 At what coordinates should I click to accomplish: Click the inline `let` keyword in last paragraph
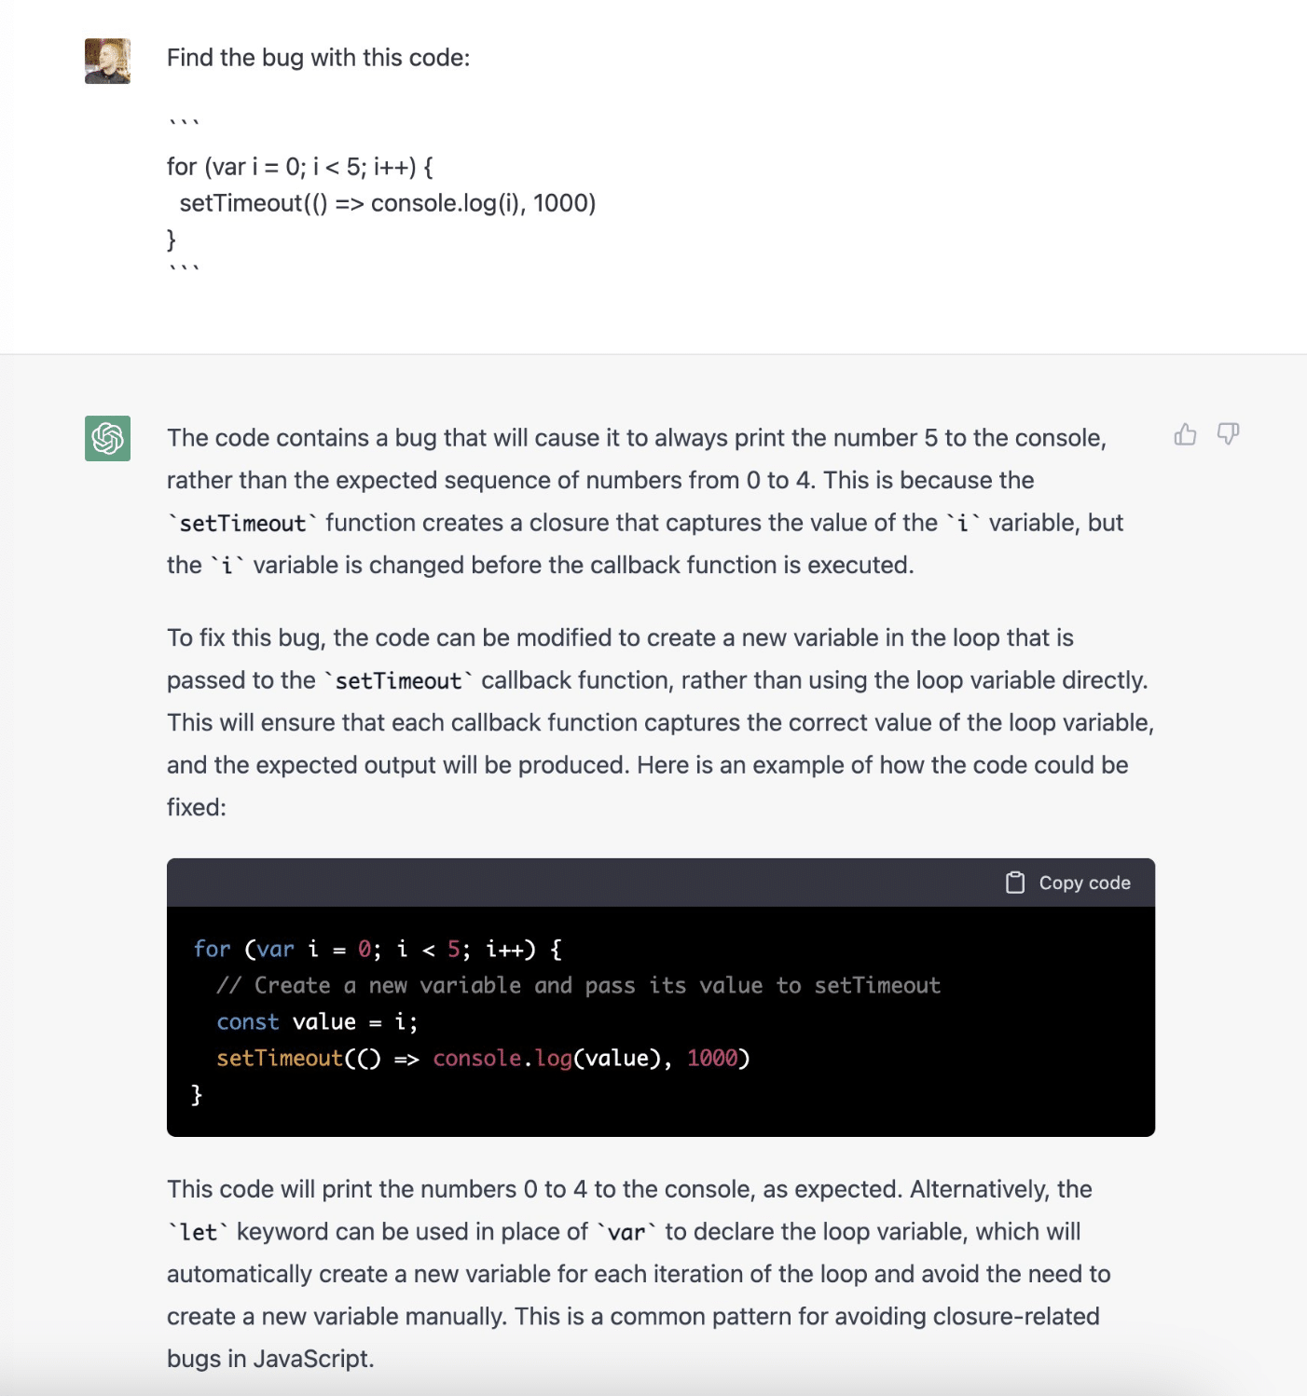click(198, 1233)
